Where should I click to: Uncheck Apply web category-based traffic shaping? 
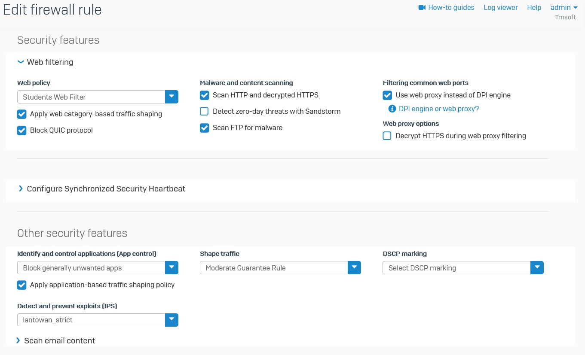point(22,114)
